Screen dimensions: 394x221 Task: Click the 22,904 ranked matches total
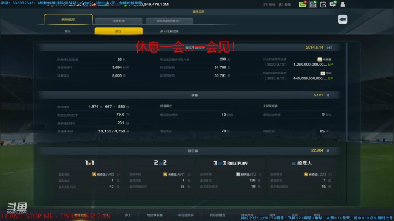[317, 150]
